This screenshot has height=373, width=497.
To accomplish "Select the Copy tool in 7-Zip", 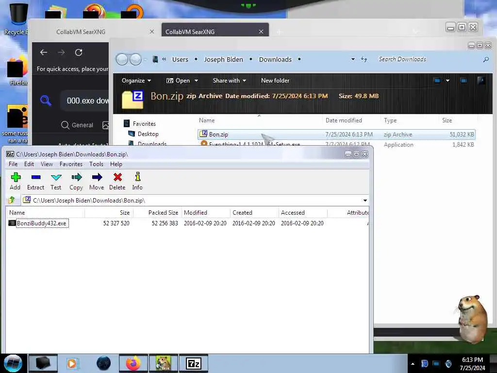I will pos(76,182).
